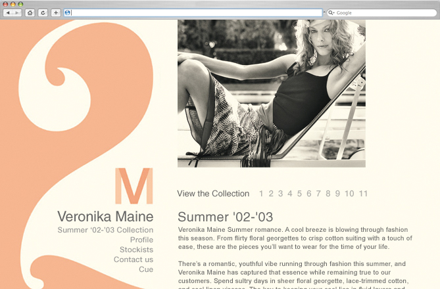Open the Profile page link
Image resolution: width=440 pixels, height=289 pixels.
[x=141, y=240]
